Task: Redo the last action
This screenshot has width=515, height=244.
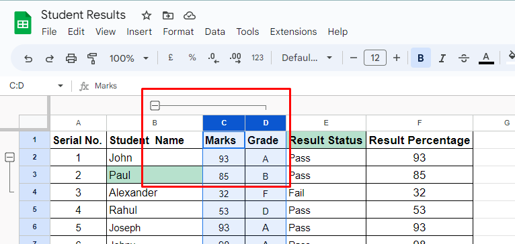Action: 50,58
